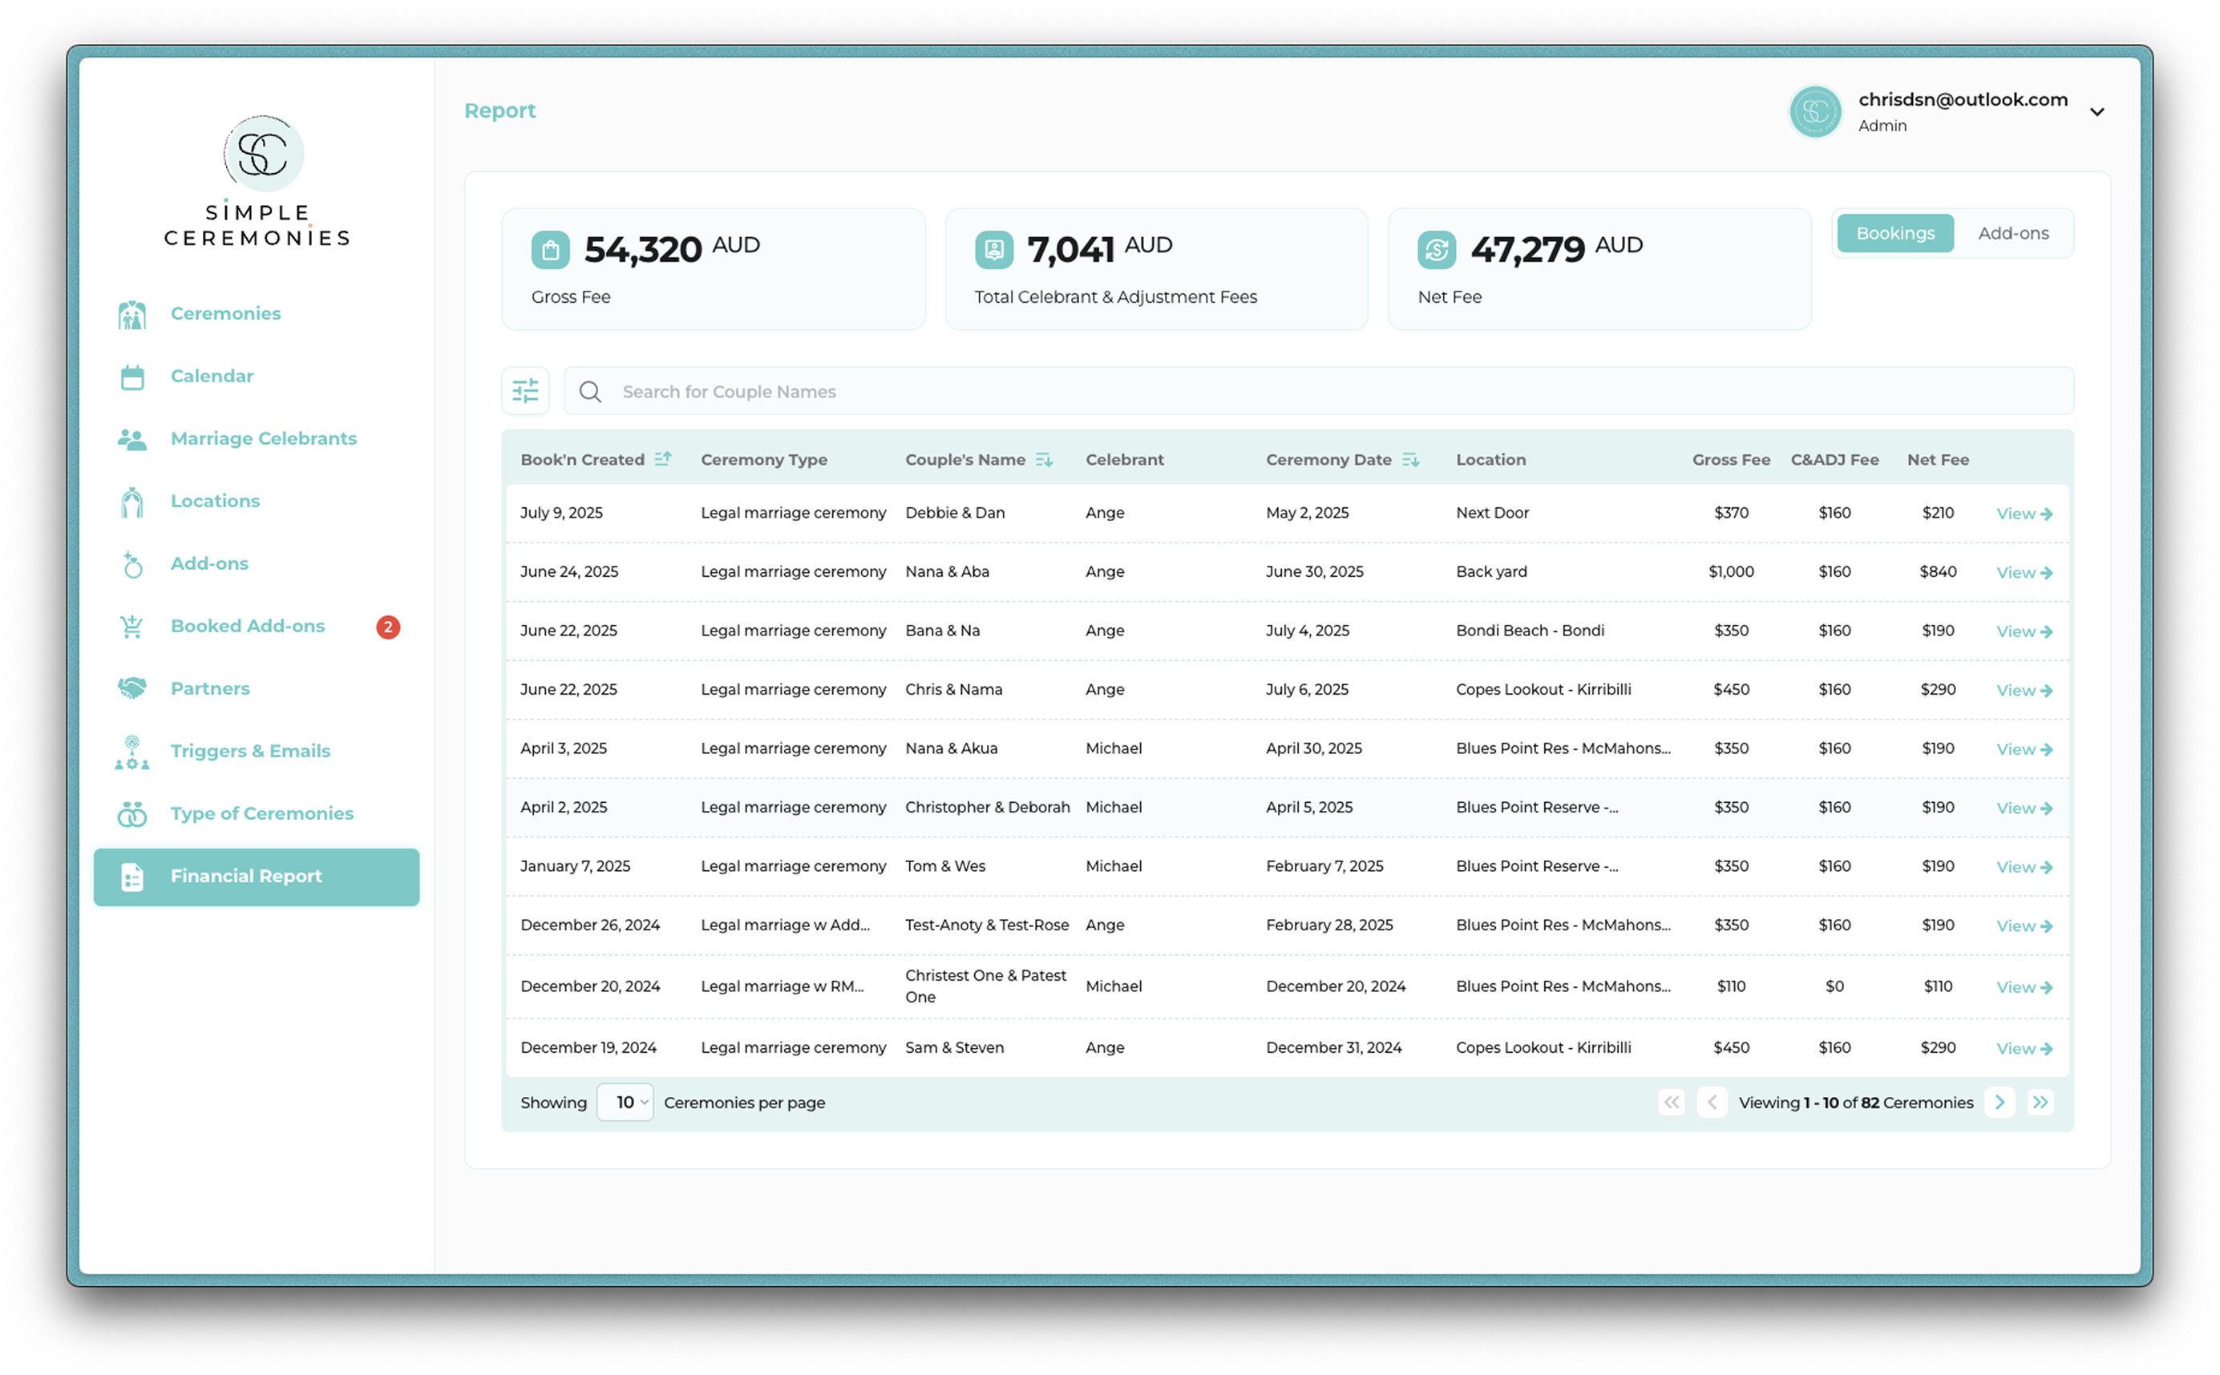Viewport: 2220px width, 1375px height.
Task: View the Nana & Akua booking
Action: click(2025, 751)
